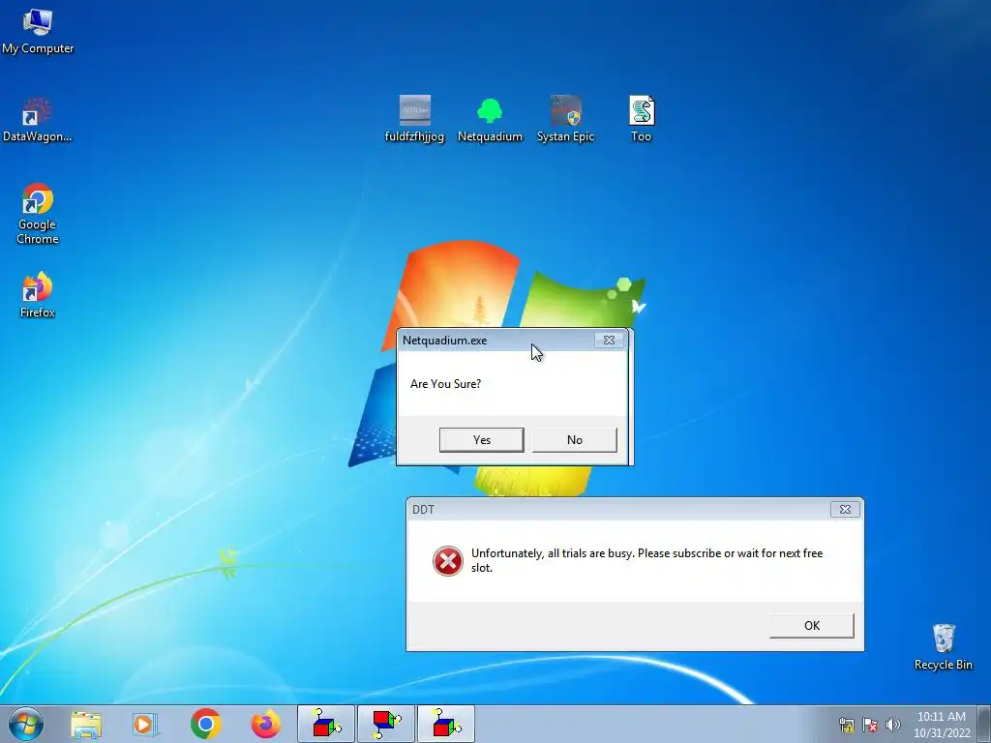The width and height of the screenshot is (991, 743).
Task: Open the Windows Start menu orb
Action: [x=26, y=724]
